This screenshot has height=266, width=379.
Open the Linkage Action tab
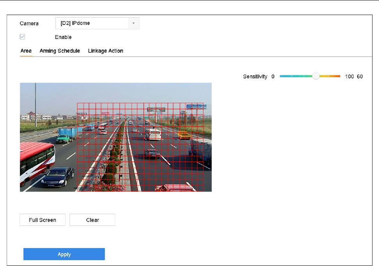coord(105,51)
